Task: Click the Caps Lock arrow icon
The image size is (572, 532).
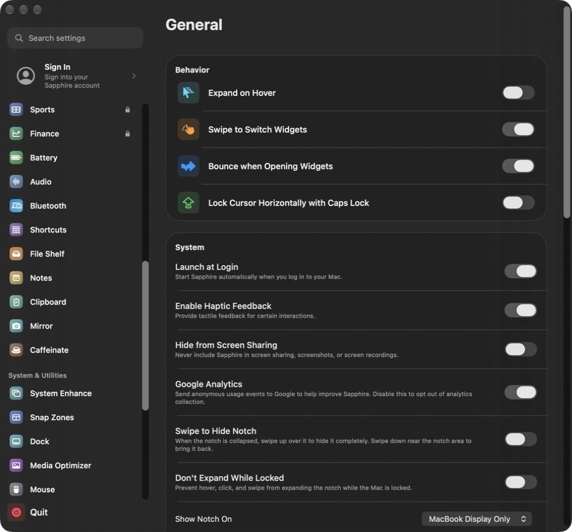Action: click(188, 203)
